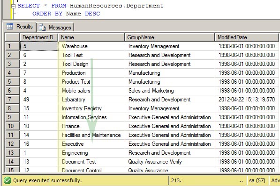Select DepartmentID cell with value 49
This screenshot has height=186, width=280.
click(39, 100)
